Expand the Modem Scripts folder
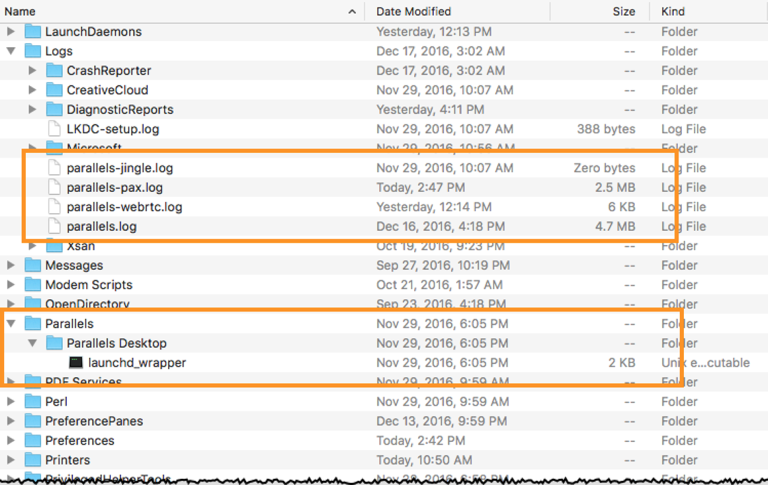 10,285
